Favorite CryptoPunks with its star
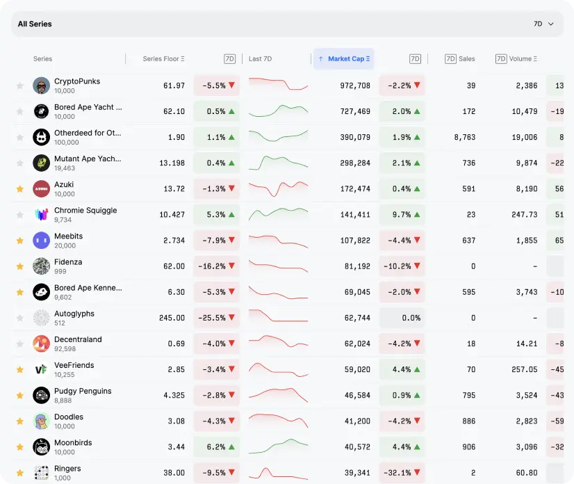Image resolution: width=574 pixels, height=484 pixels. pos(20,86)
